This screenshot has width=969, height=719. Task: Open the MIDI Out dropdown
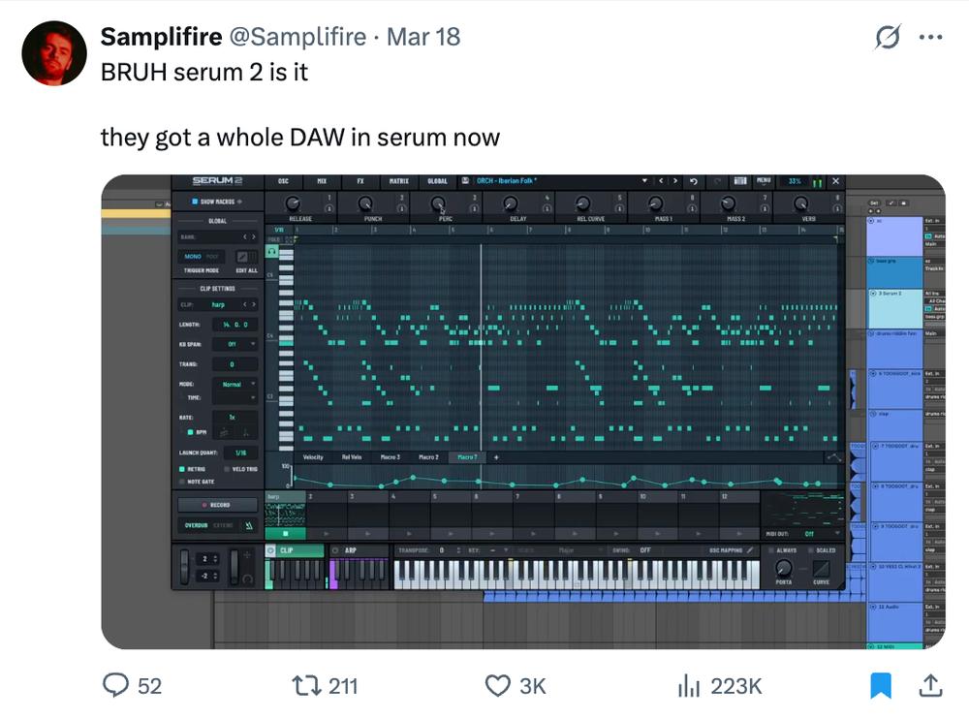point(823,534)
